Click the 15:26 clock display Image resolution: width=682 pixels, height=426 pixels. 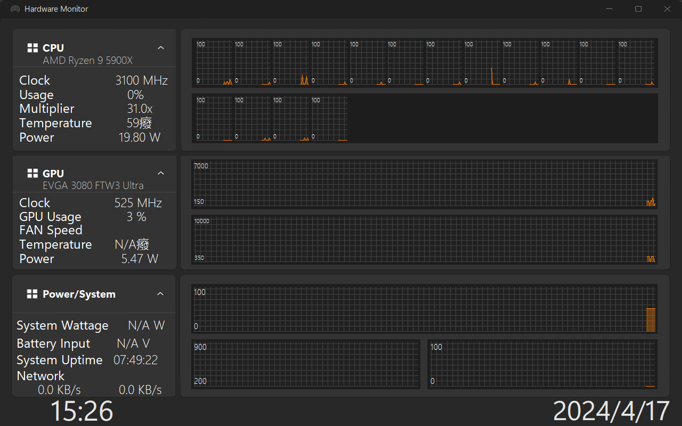pyautogui.click(x=82, y=411)
